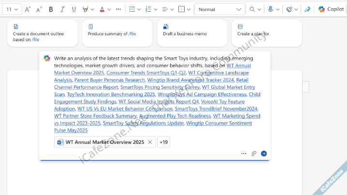Screen dimensions: 347x195
Task: Expand the sensitivity tool dropdown
Action: click(x=296, y=9)
